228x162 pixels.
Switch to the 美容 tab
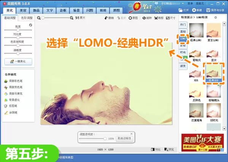[23, 11]
